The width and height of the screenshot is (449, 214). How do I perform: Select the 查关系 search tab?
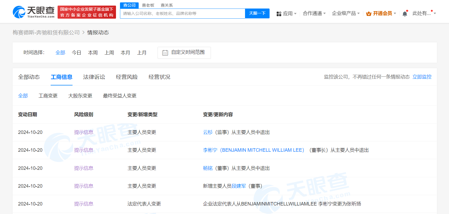(167, 5)
